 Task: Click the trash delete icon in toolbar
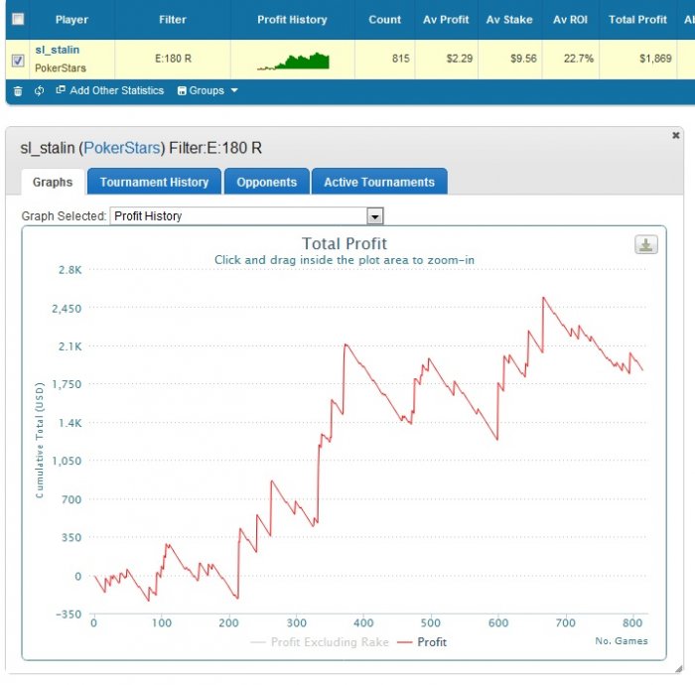click(18, 91)
